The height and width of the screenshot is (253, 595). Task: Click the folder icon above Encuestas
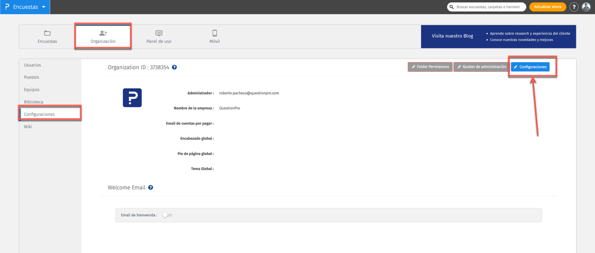pyautogui.click(x=47, y=33)
